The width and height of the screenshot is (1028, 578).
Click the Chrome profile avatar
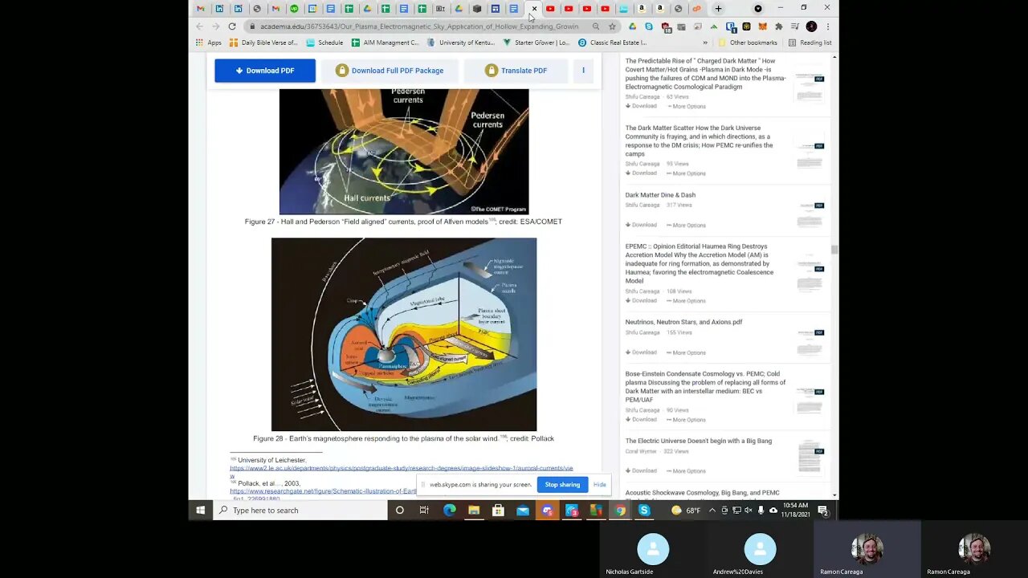(x=811, y=26)
